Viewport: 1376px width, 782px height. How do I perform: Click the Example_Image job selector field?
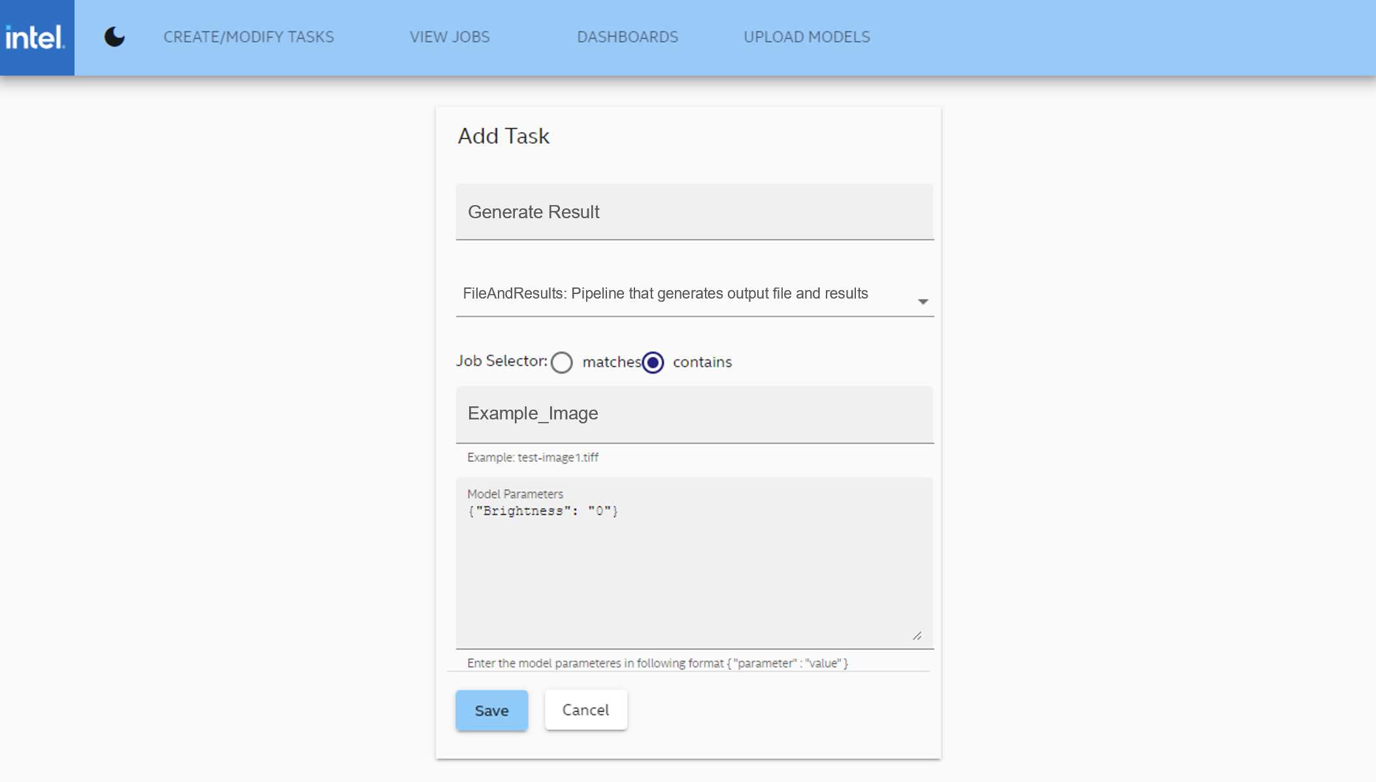click(695, 414)
